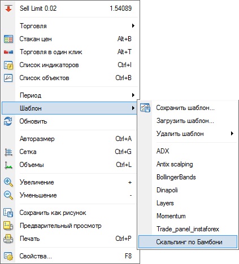The height and width of the screenshot is (264, 239).
Task: Select the Скальпинг по Бамбони template
Action: [188, 242]
